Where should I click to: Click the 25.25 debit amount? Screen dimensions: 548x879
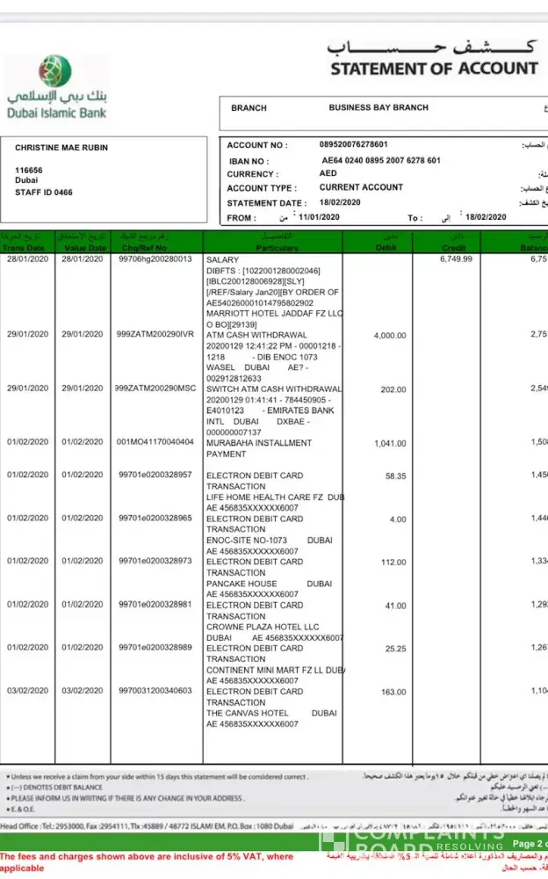click(x=395, y=649)
